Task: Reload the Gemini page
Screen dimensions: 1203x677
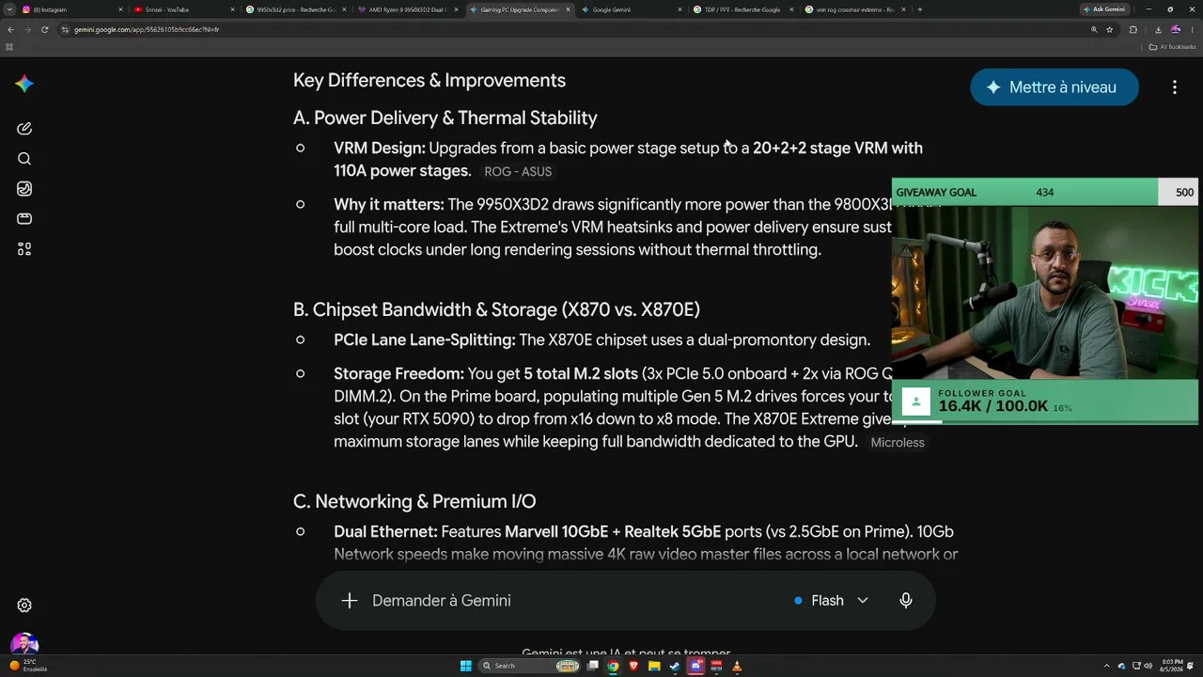Action: coord(44,29)
